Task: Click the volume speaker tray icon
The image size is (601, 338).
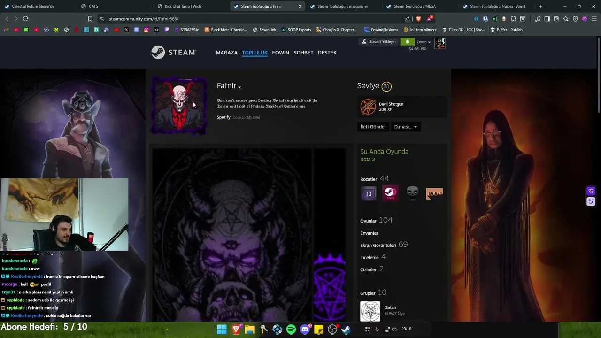Action: click(394, 329)
